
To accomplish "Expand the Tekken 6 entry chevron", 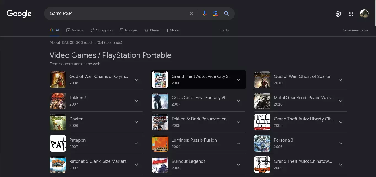I will click(x=136, y=101).
